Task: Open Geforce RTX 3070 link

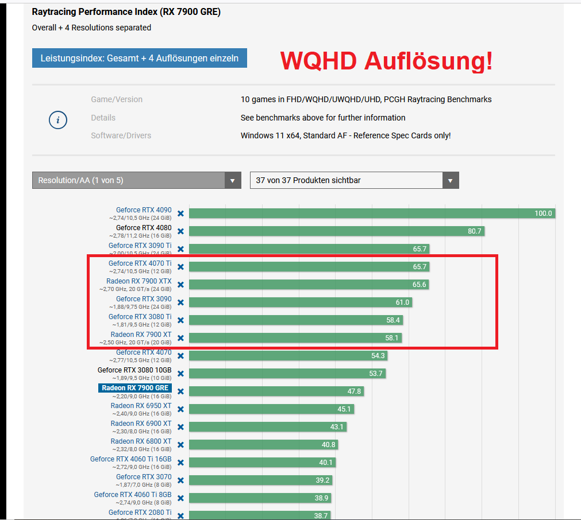Action: coord(144,477)
